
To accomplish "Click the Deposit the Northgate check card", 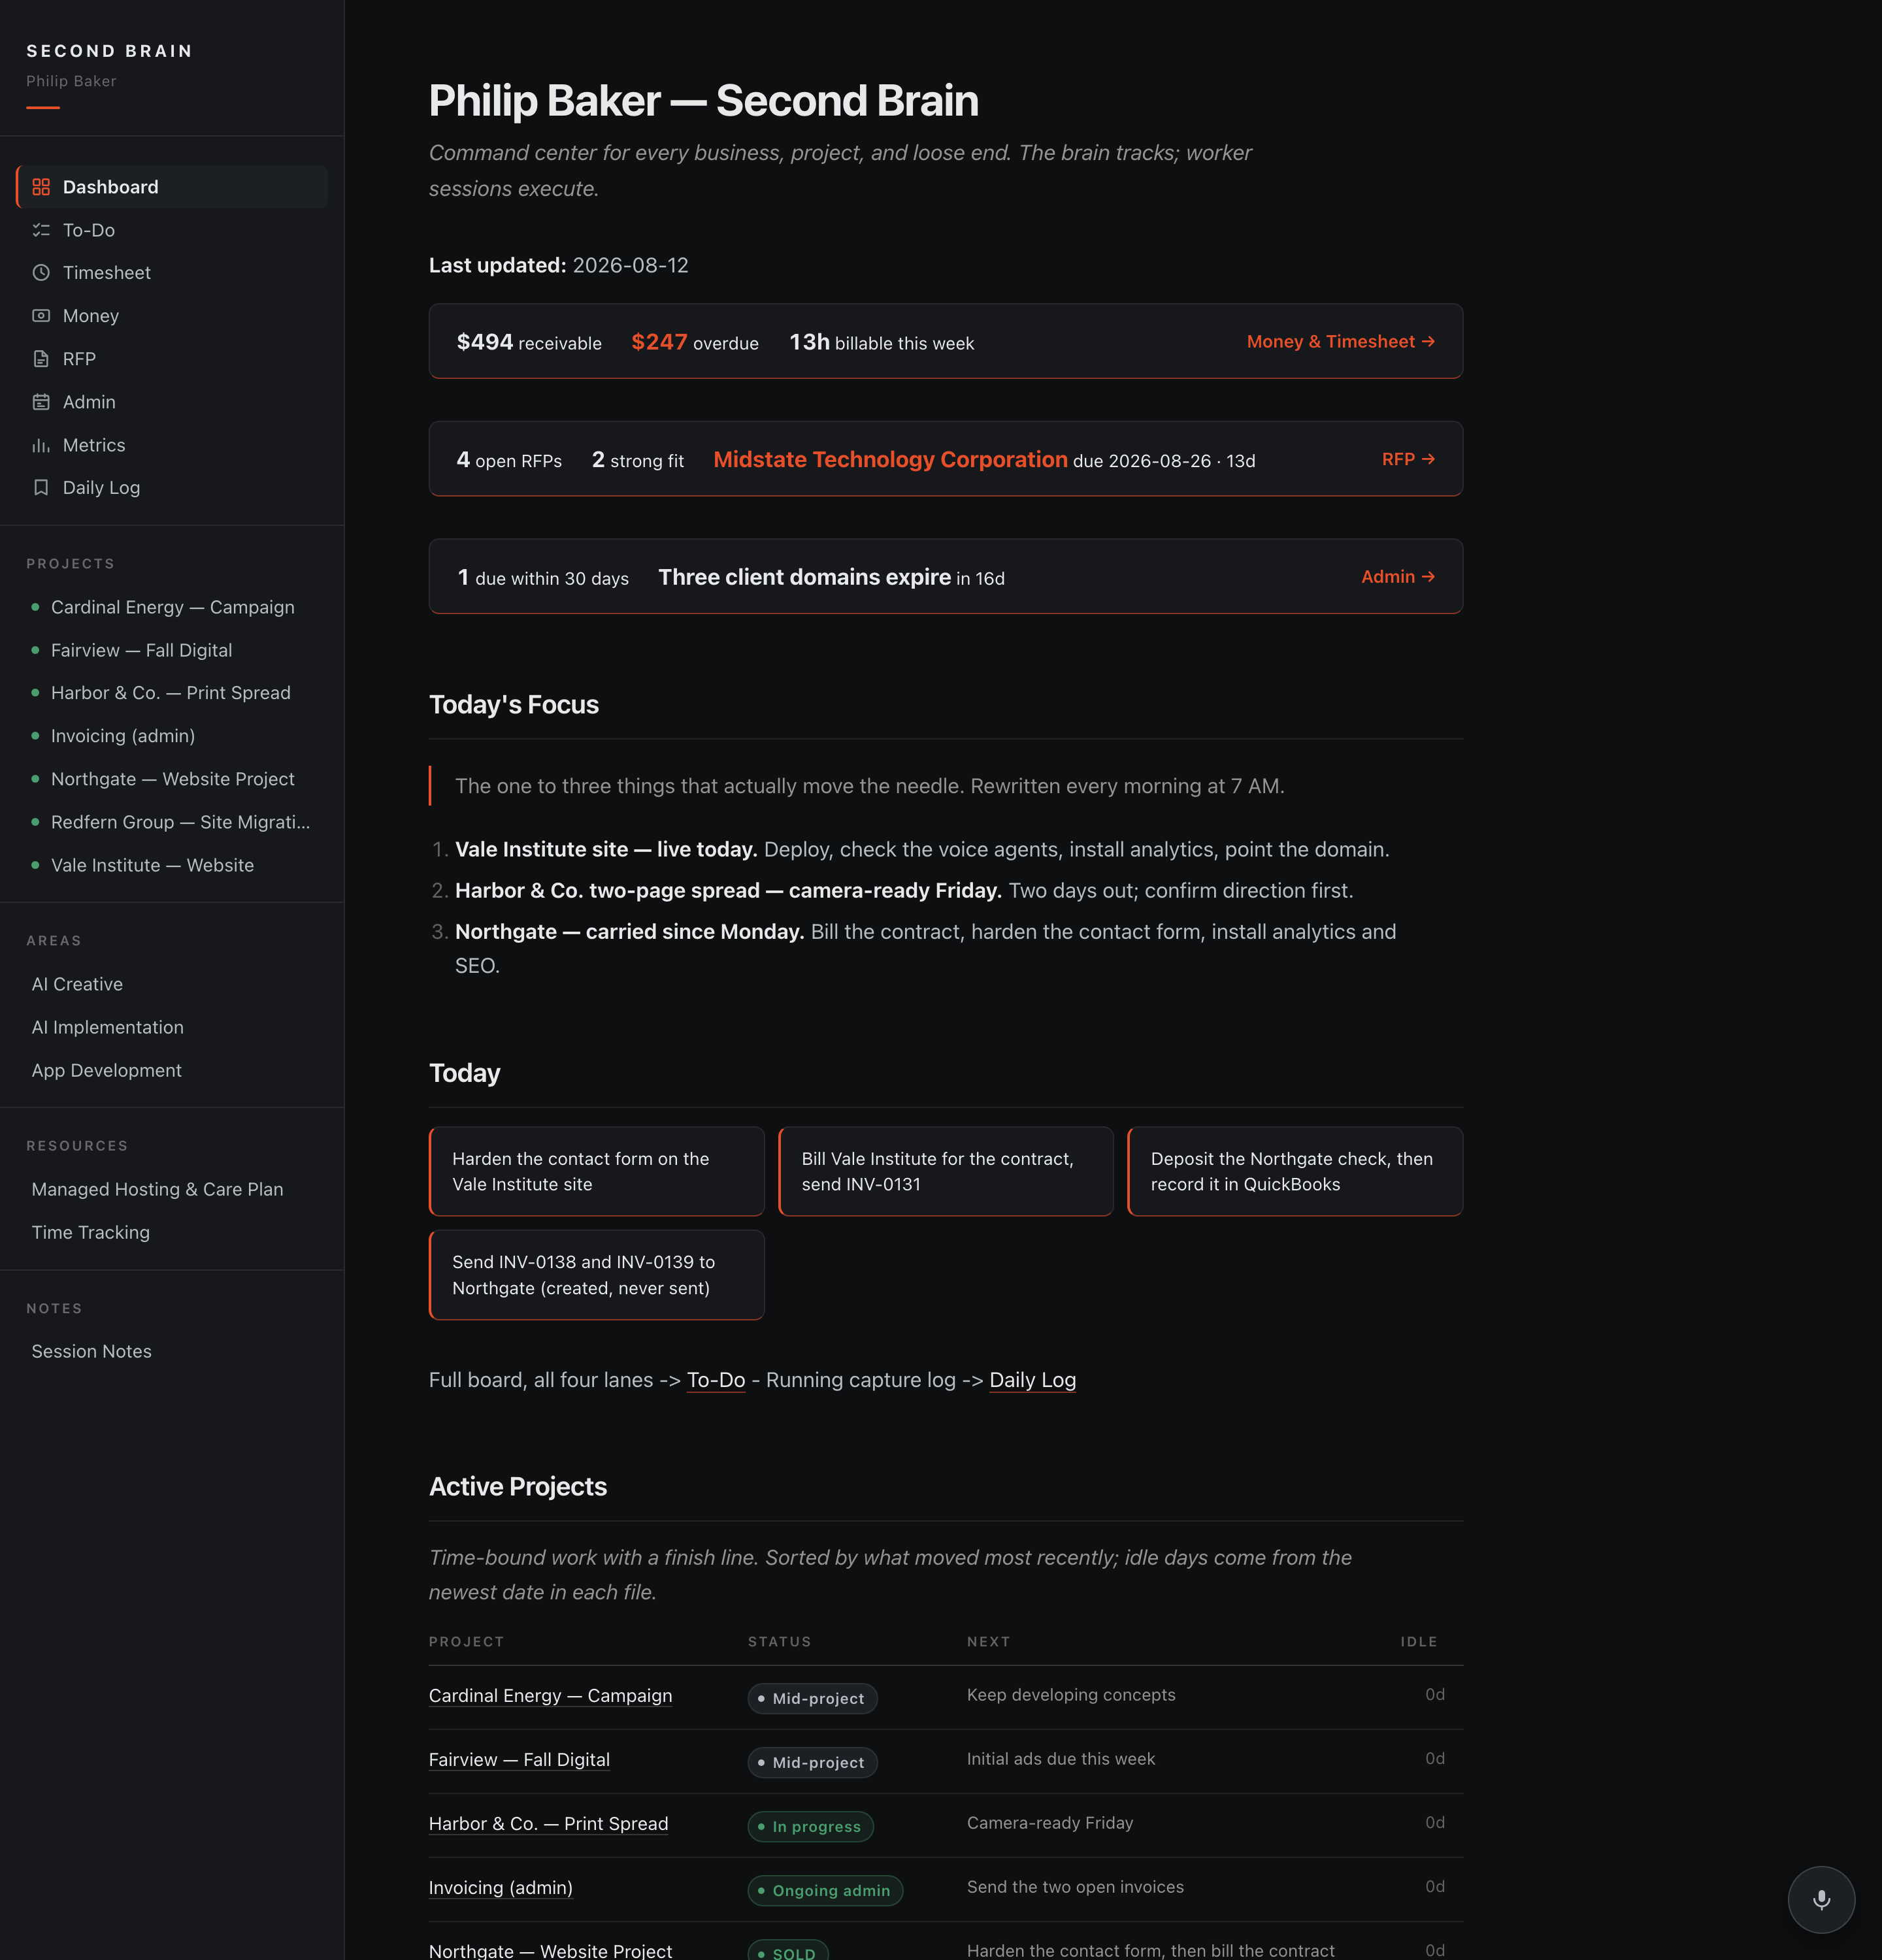I will point(1294,1171).
